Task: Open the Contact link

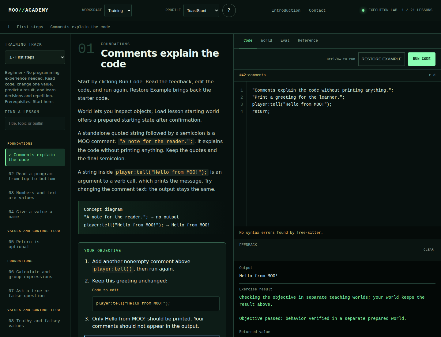Action: point(317,10)
